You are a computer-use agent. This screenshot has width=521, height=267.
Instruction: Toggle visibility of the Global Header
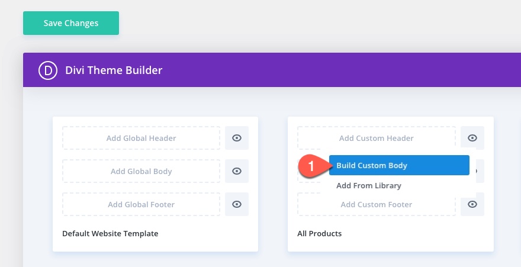pos(237,138)
